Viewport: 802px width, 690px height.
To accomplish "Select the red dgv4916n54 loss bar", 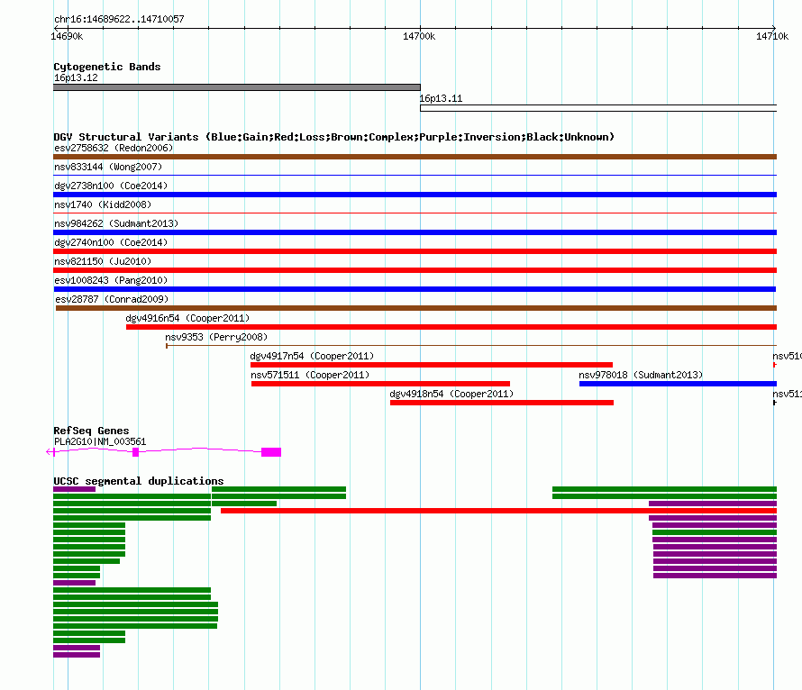I will (x=451, y=327).
